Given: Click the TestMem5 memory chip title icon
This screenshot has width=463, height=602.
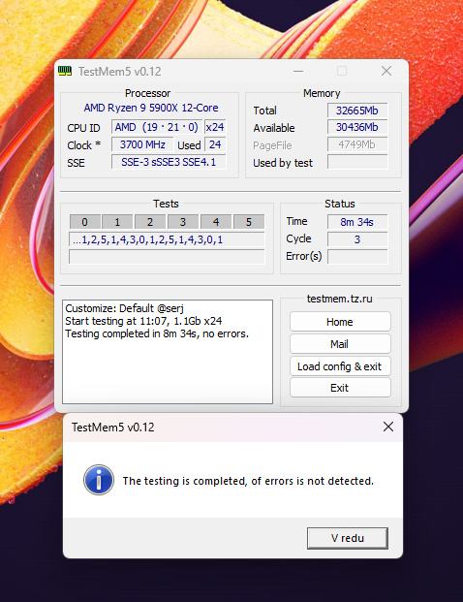Looking at the screenshot, I should point(65,71).
